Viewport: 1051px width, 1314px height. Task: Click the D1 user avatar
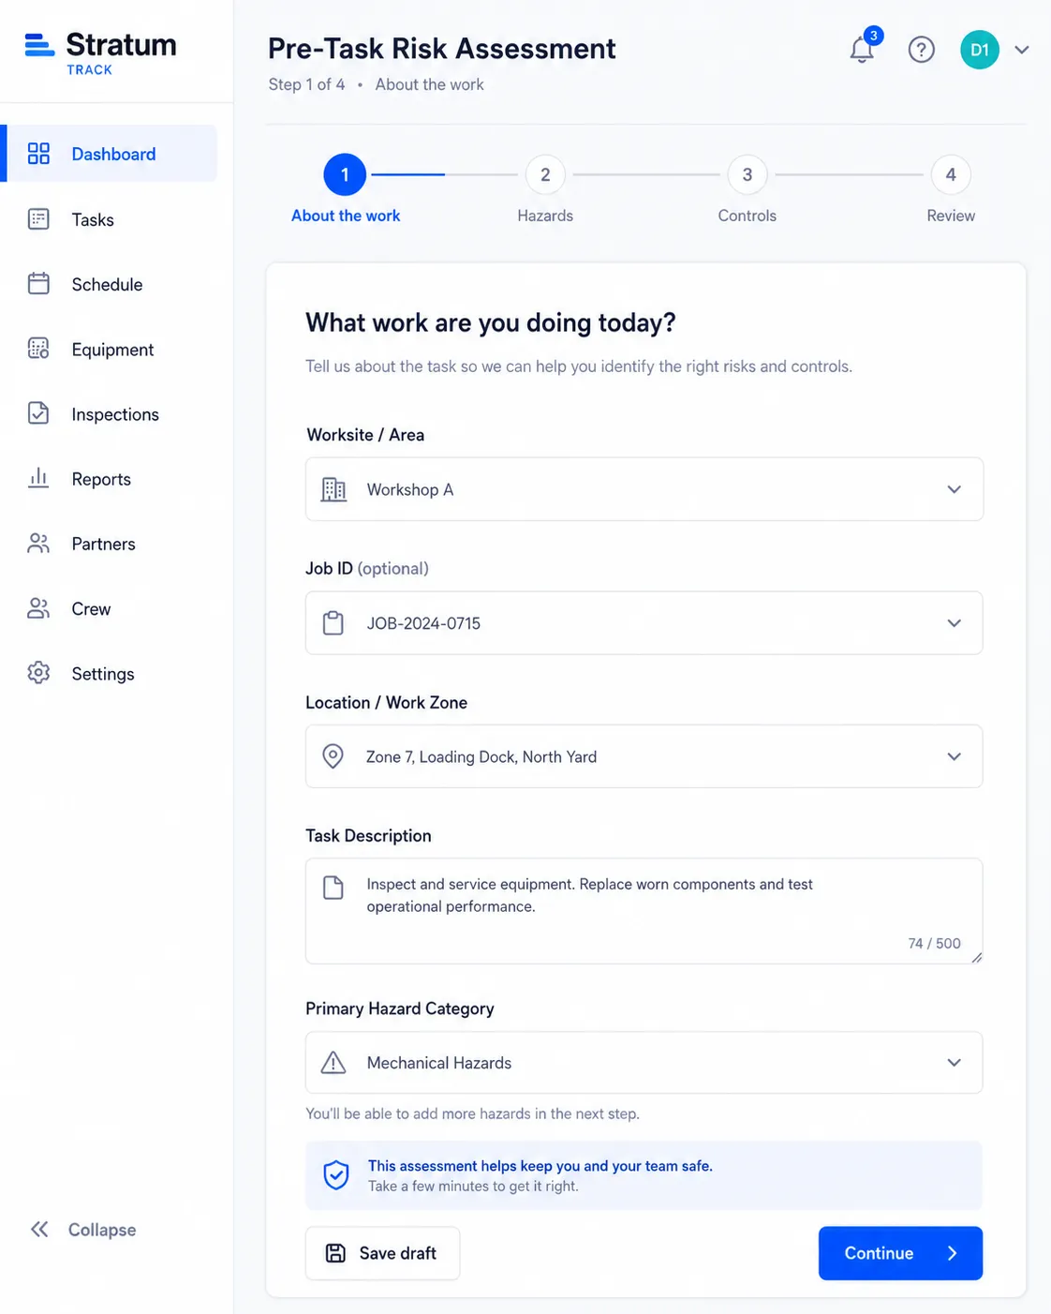[980, 50]
